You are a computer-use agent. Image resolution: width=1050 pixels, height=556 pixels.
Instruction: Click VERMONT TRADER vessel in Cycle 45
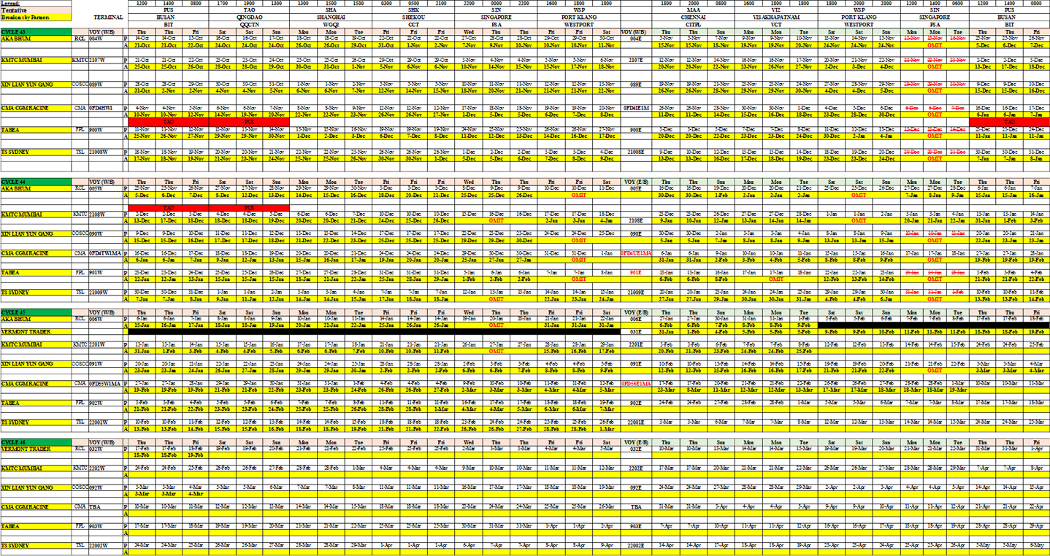pyautogui.click(x=36, y=331)
